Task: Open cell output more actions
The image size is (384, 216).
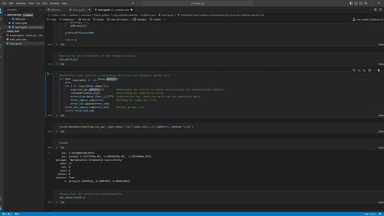Action: point(49,153)
